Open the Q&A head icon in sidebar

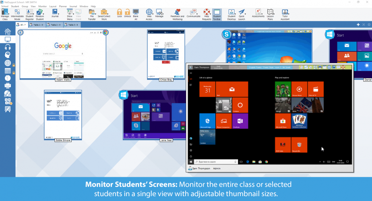click(x=8, y=55)
